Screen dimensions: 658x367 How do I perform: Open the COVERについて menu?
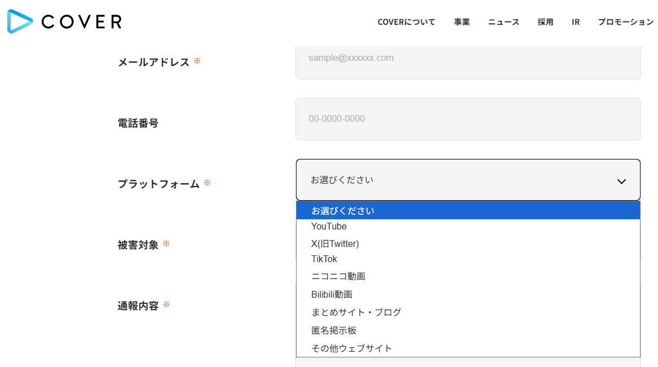point(406,22)
